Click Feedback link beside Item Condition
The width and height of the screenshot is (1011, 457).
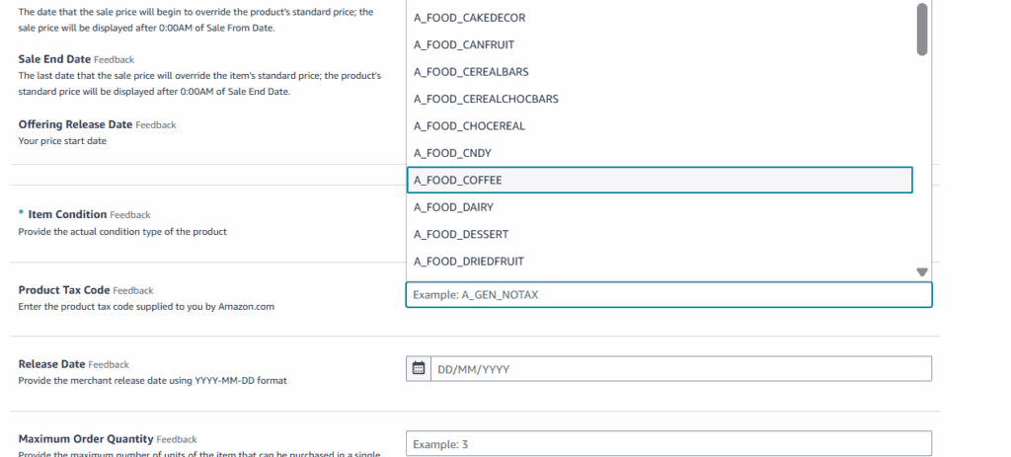129,215
